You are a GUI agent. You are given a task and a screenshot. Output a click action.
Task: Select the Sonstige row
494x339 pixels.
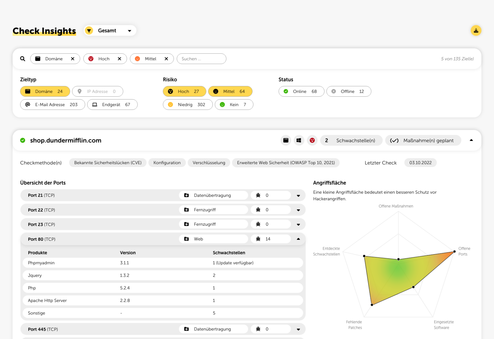pyautogui.click(x=163, y=313)
